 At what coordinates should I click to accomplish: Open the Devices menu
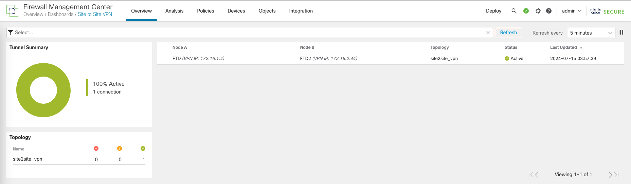[x=236, y=11]
